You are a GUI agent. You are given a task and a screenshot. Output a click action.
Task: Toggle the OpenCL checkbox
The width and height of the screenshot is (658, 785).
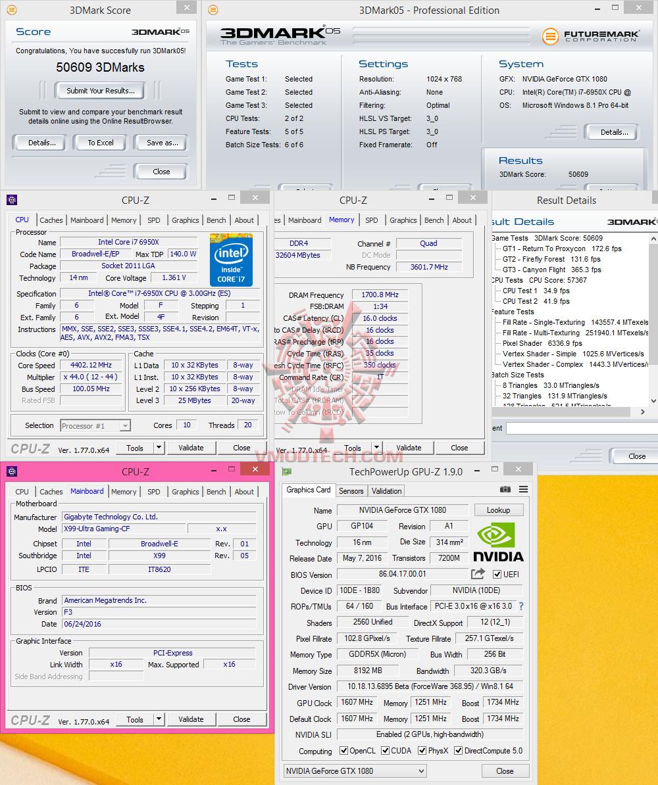tap(343, 750)
